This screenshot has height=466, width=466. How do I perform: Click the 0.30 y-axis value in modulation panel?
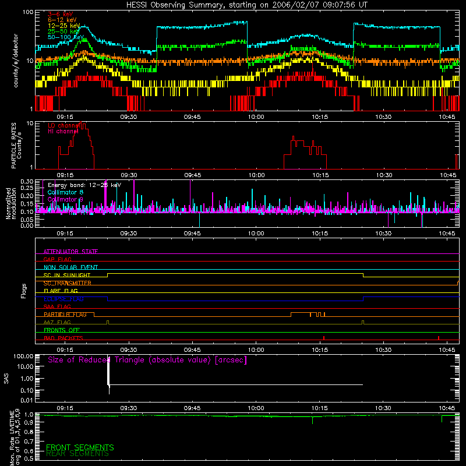pyautogui.click(x=27, y=181)
